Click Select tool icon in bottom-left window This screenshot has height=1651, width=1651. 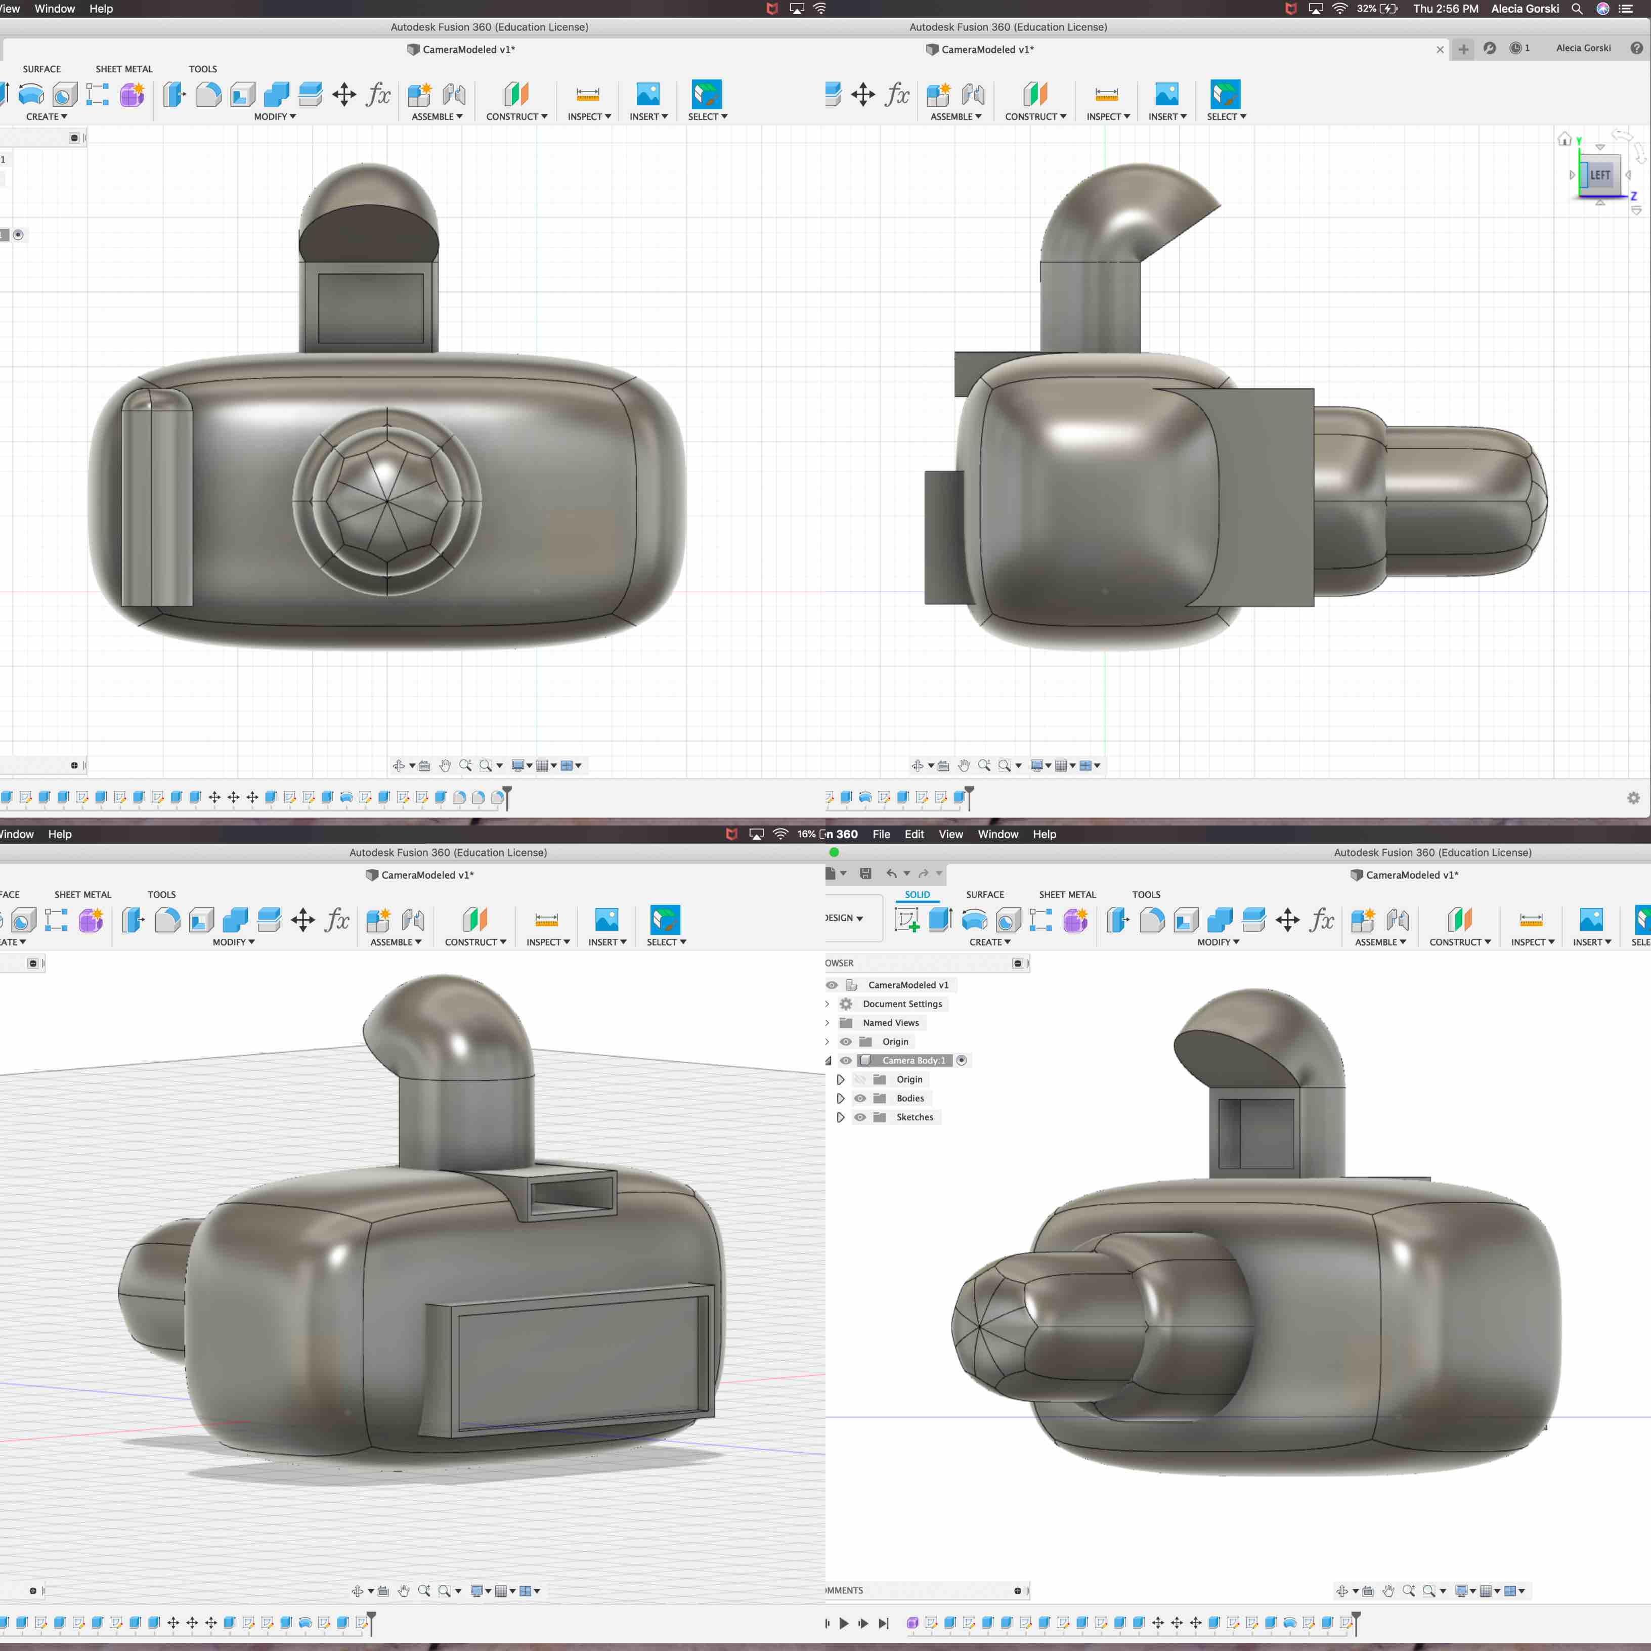(665, 920)
